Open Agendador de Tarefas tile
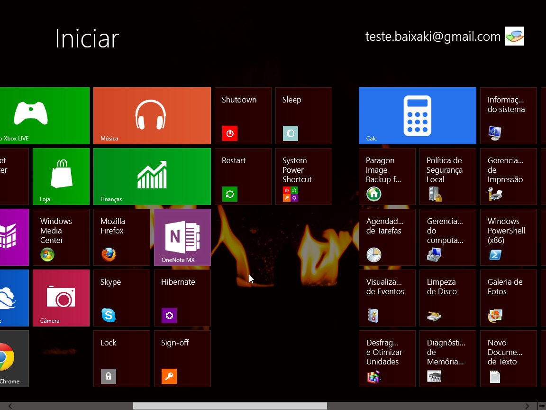Image resolution: width=546 pixels, height=410 pixels. pos(387,237)
